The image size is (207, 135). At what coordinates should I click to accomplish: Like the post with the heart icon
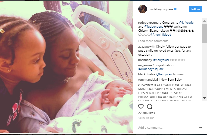click(141, 106)
